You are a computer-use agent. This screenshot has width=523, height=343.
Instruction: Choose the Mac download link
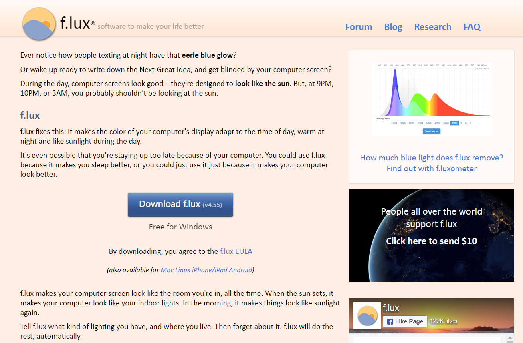[167, 270]
